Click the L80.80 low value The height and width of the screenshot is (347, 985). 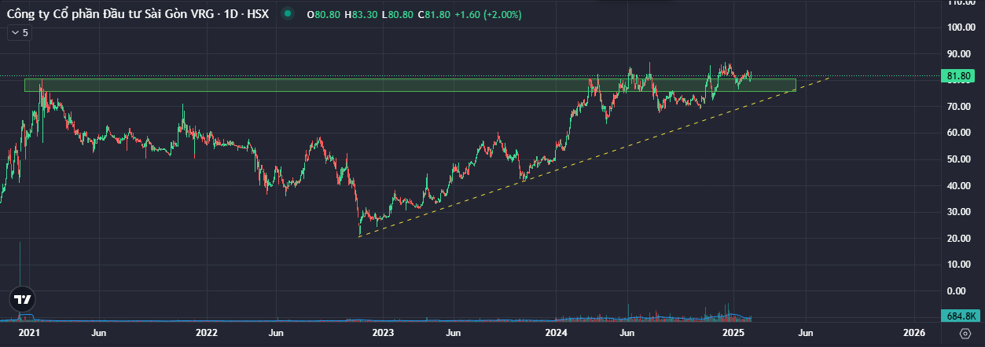click(397, 15)
